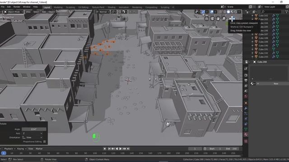Screen dimensions: 289x162
Task: Switch to the Modeling workspace tab
Action: (x=58, y=7)
